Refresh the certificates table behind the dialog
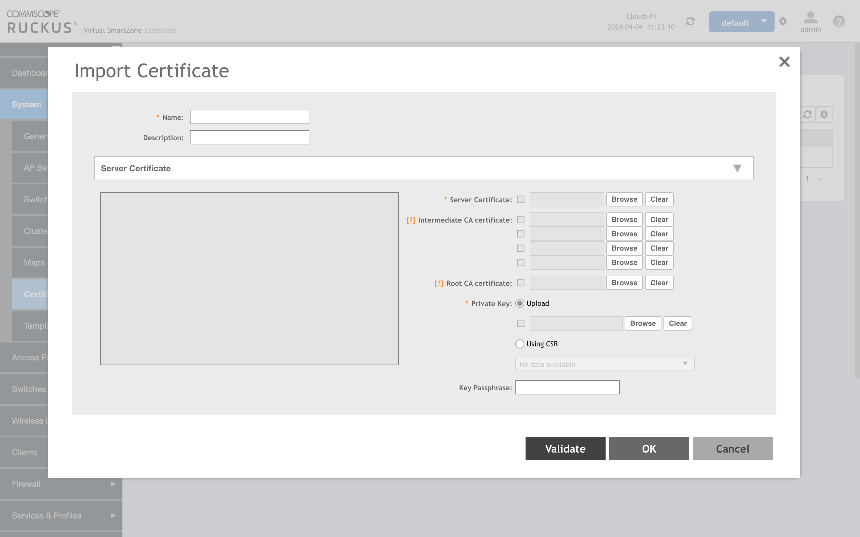Screen dimensions: 860x537 point(808,114)
